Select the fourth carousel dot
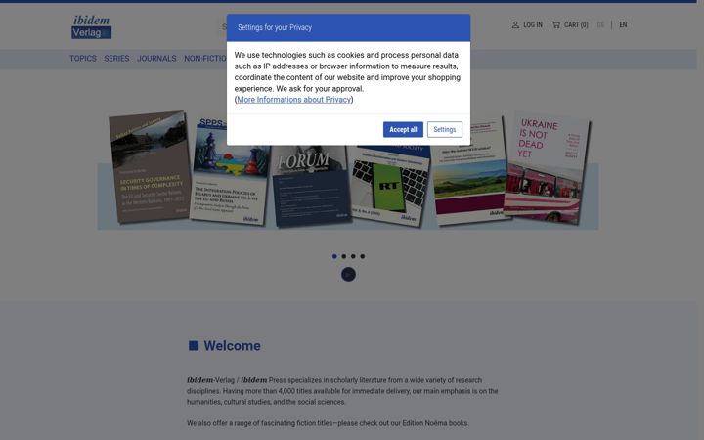This screenshot has height=440, width=704. [363, 256]
